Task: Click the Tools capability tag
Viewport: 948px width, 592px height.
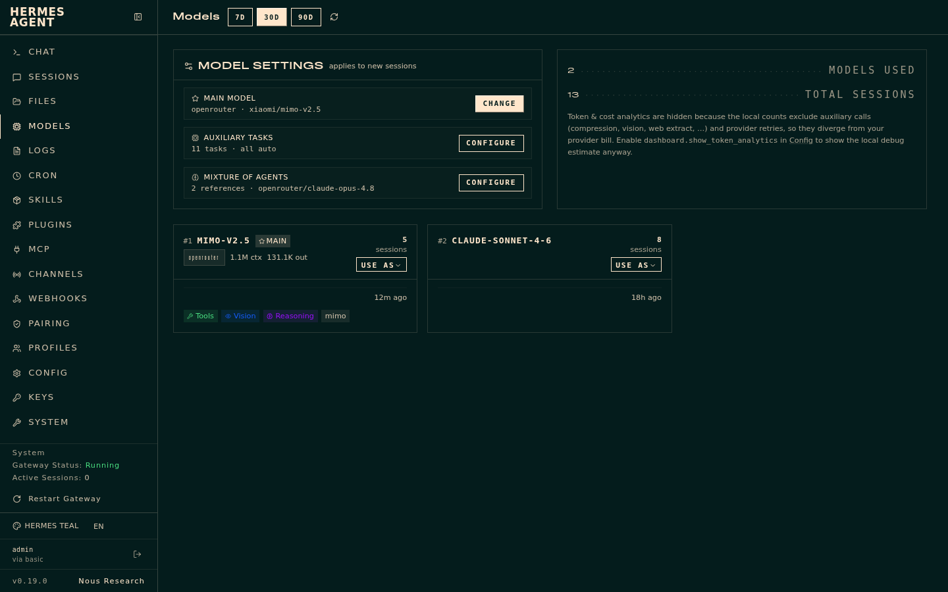Action: [201, 316]
